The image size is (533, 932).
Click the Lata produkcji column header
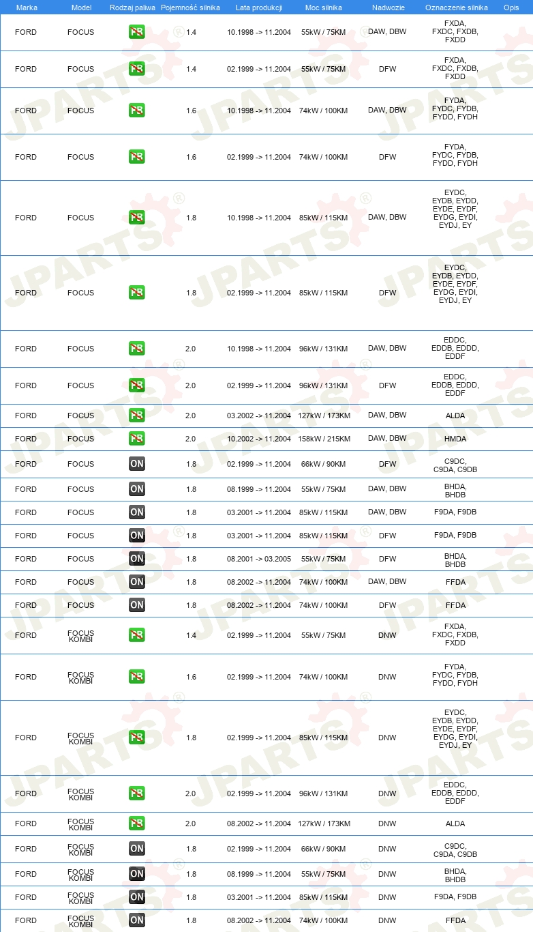tap(259, 8)
